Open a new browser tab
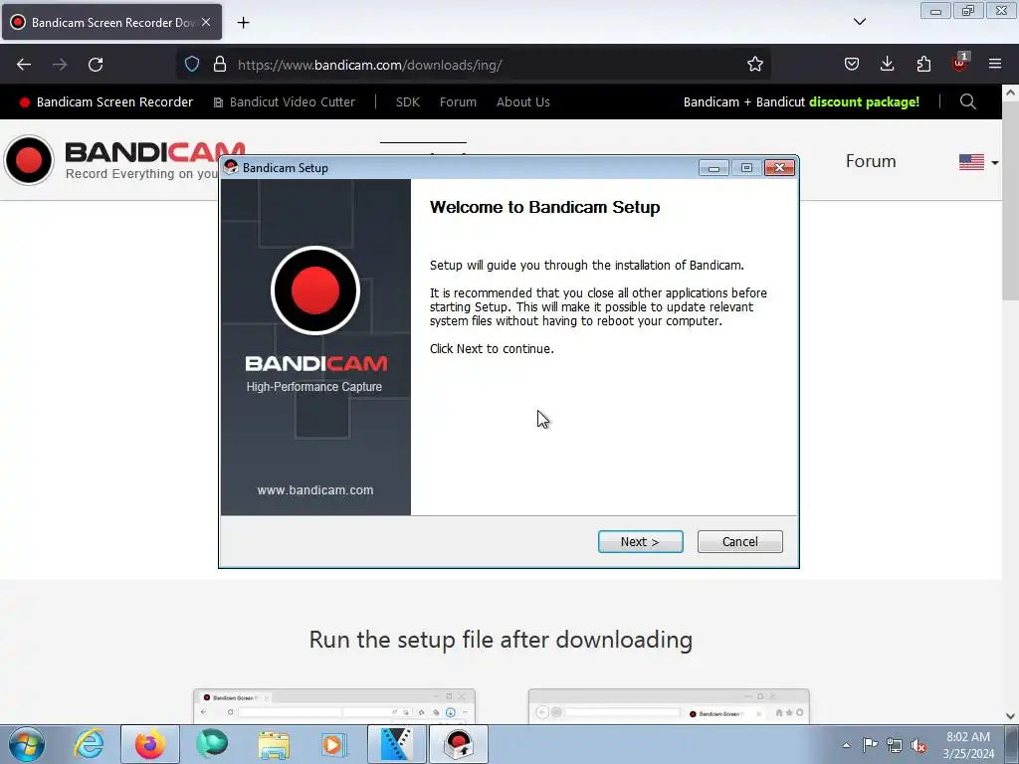The height and width of the screenshot is (764, 1019). (243, 23)
